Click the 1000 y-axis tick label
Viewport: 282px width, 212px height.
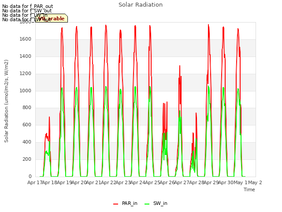26,91
